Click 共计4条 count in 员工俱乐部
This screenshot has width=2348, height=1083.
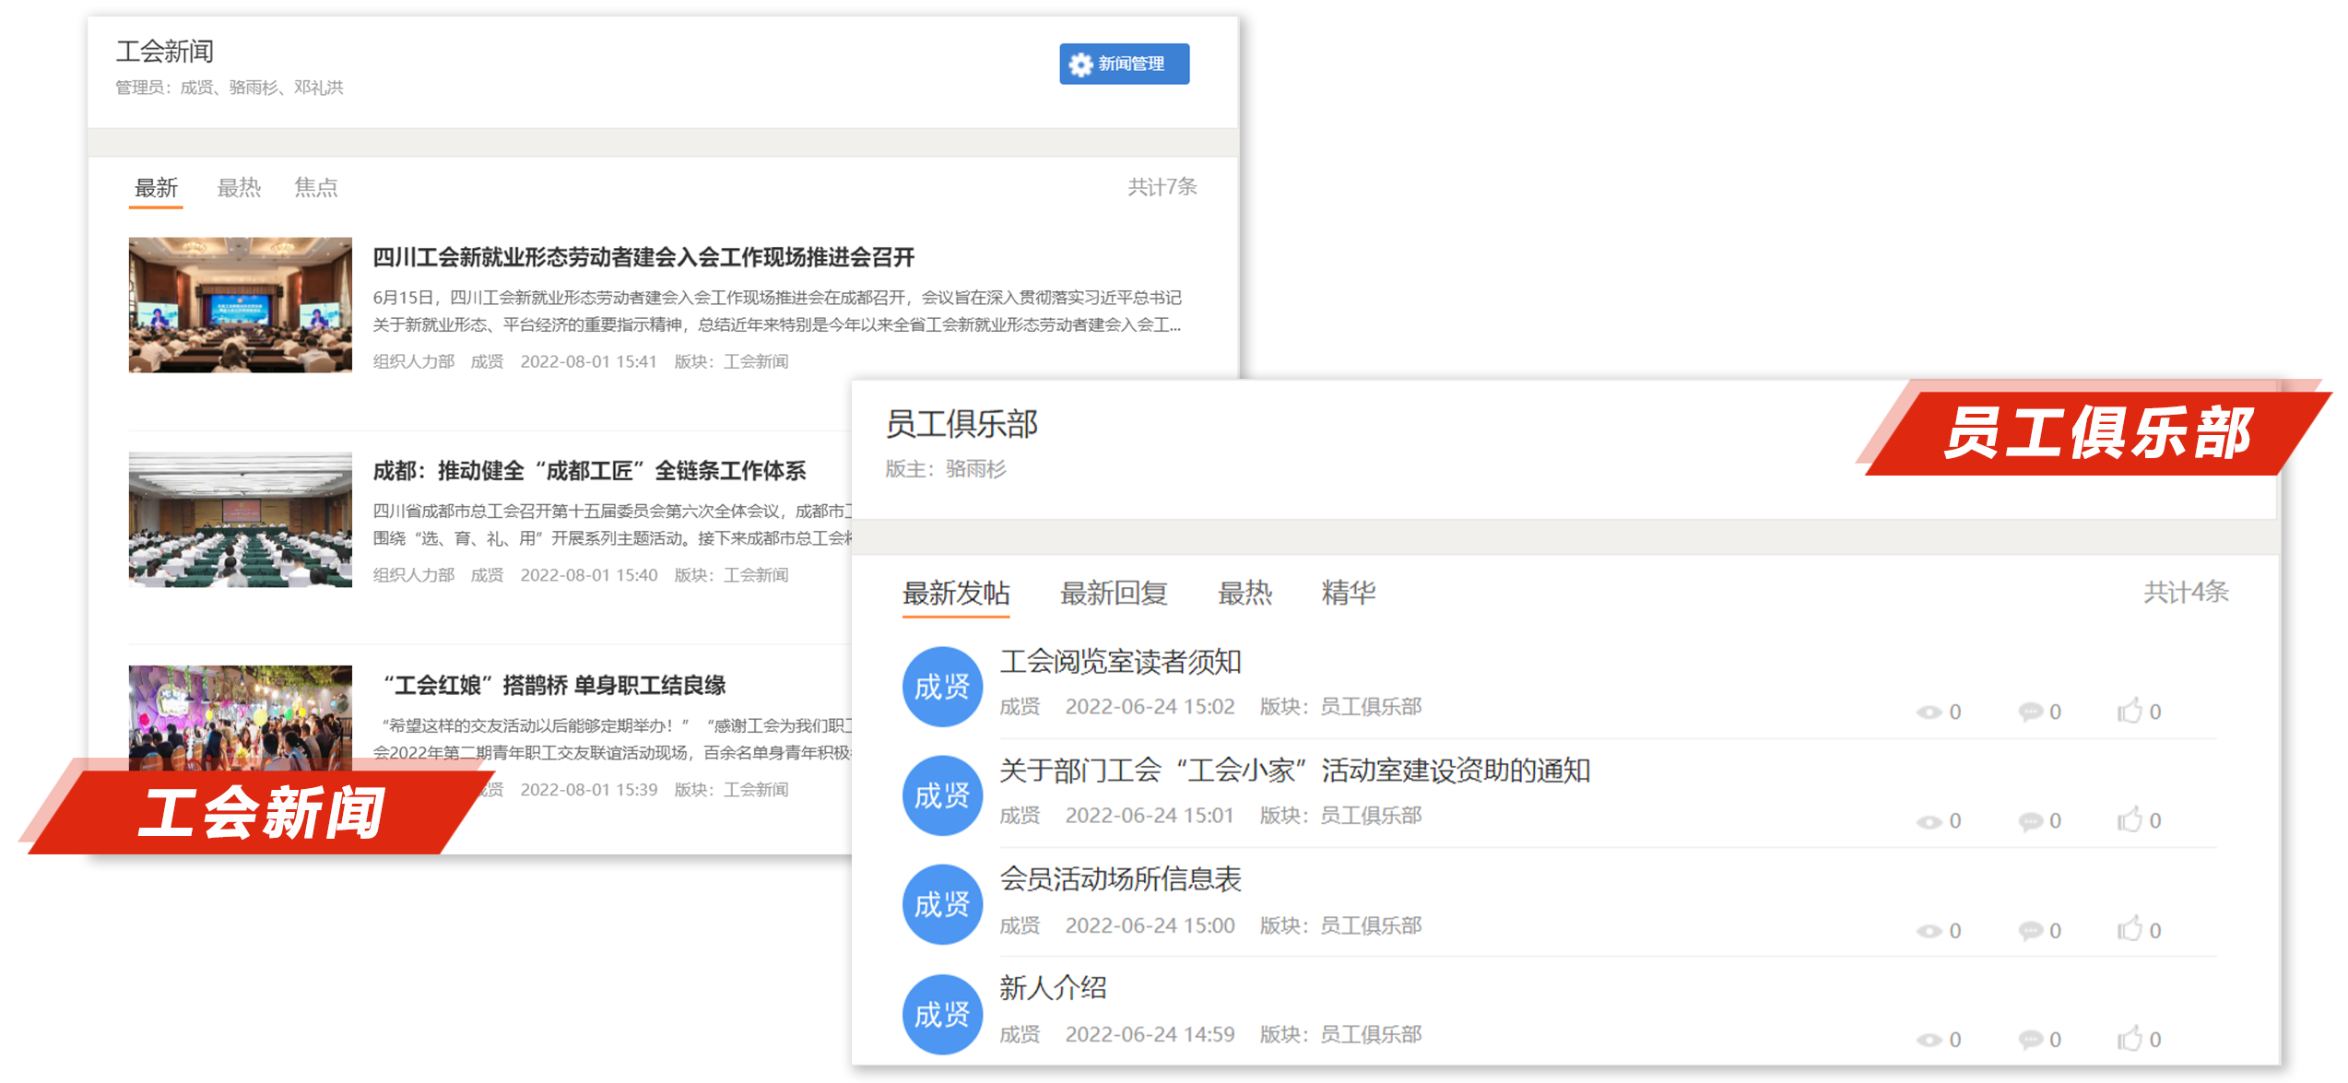point(2186,592)
